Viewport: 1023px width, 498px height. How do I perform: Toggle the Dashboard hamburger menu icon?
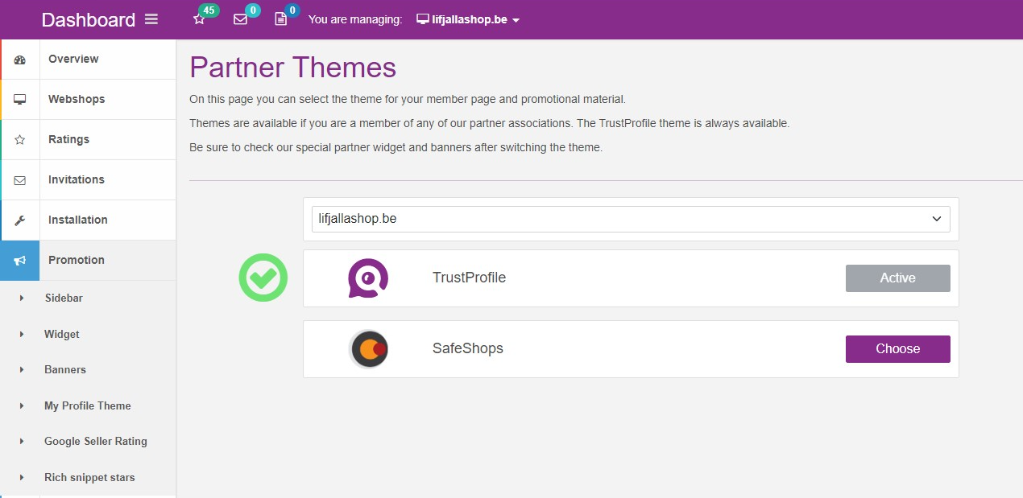coord(151,19)
